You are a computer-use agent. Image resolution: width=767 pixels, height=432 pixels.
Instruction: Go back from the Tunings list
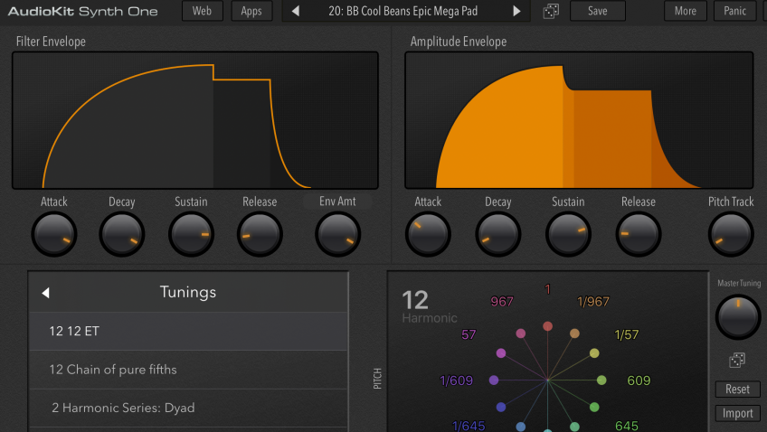click(45, 293)
